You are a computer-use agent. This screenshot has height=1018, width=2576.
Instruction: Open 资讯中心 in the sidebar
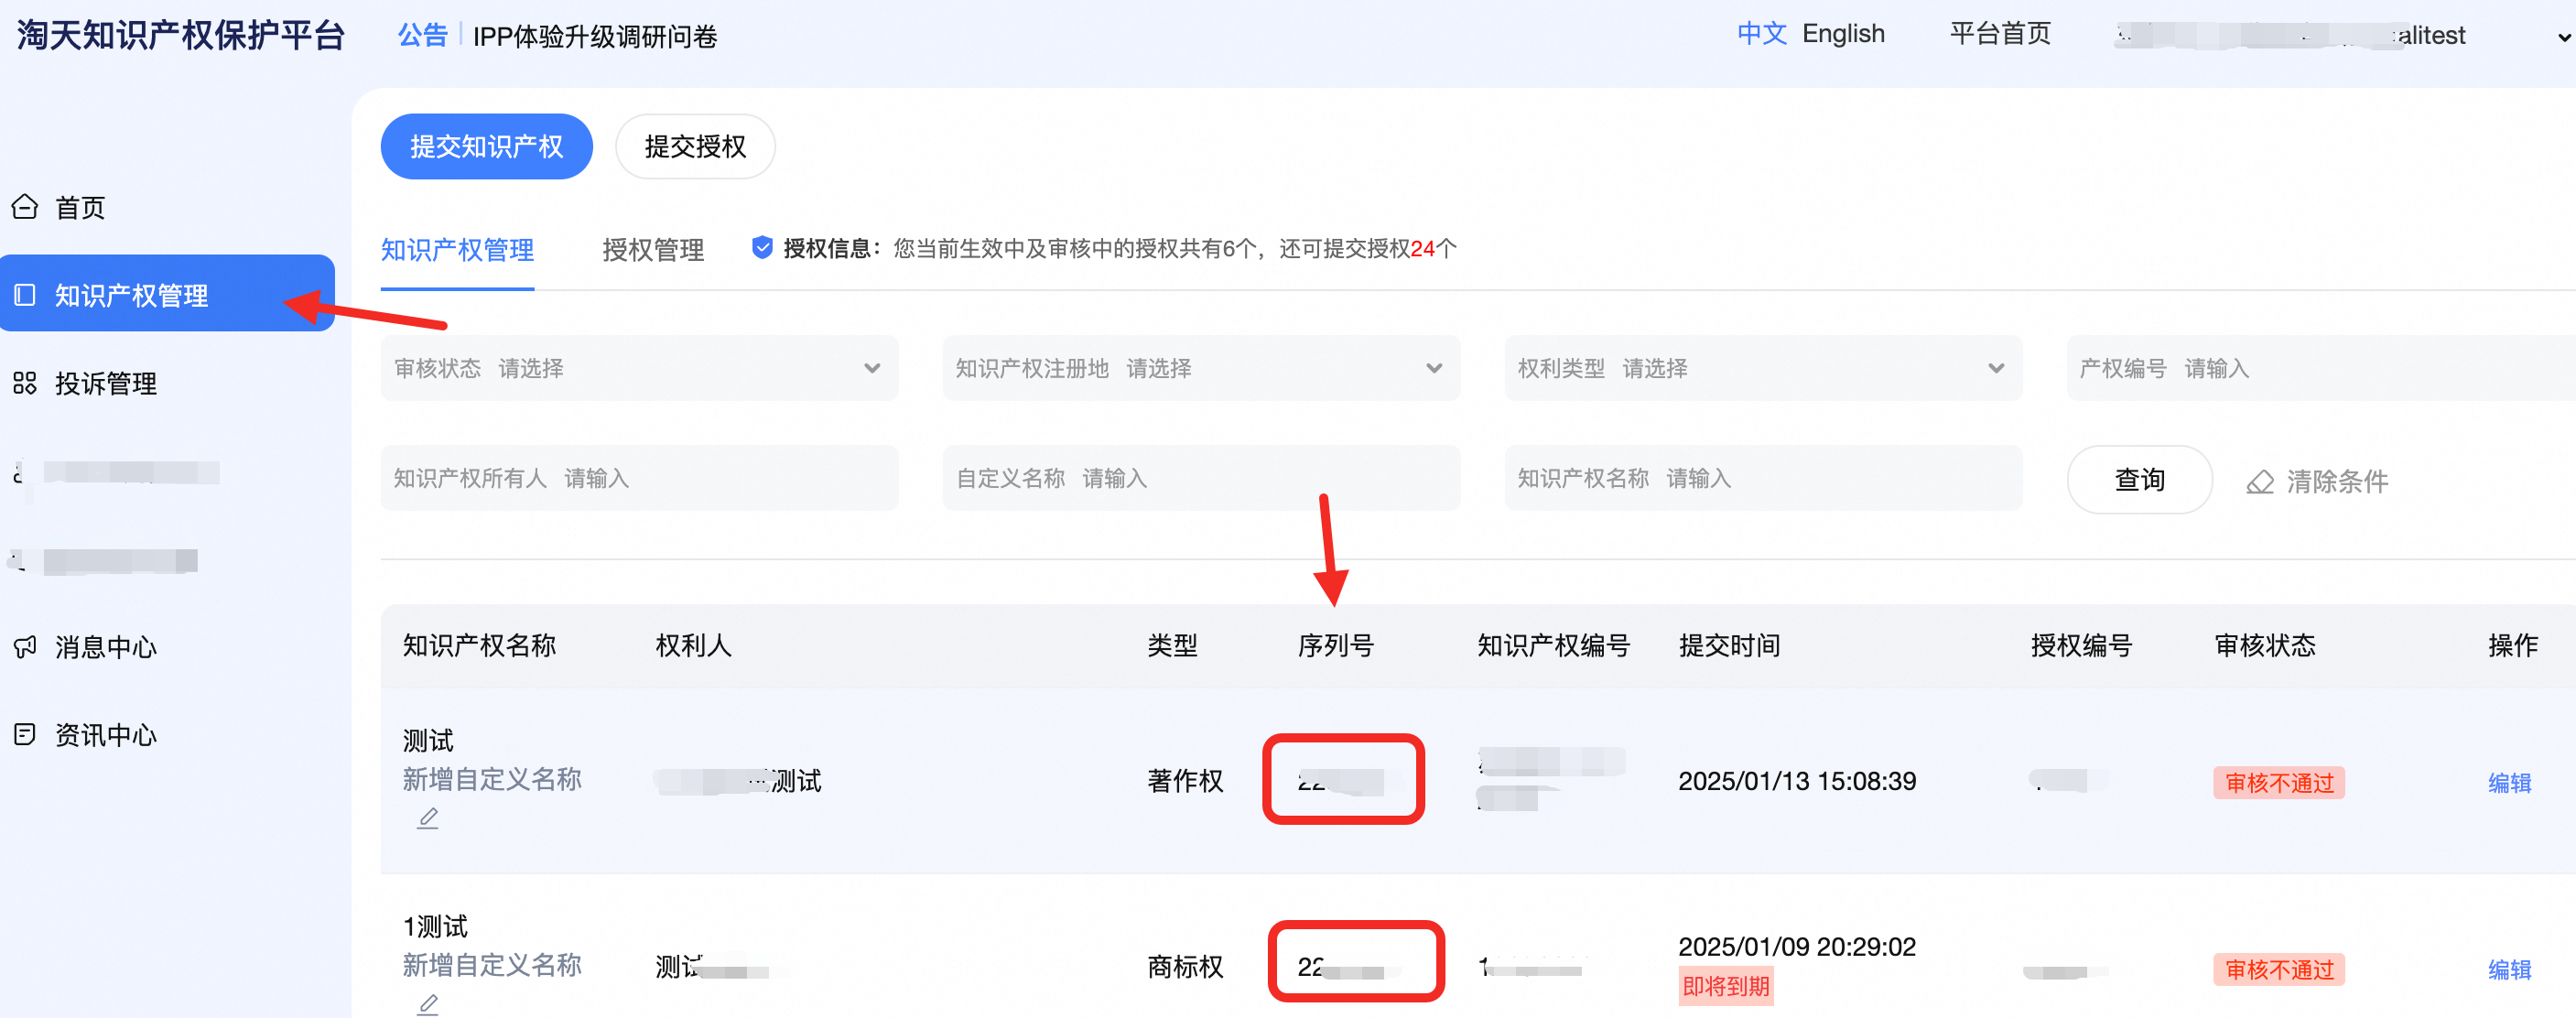(106, 735)
